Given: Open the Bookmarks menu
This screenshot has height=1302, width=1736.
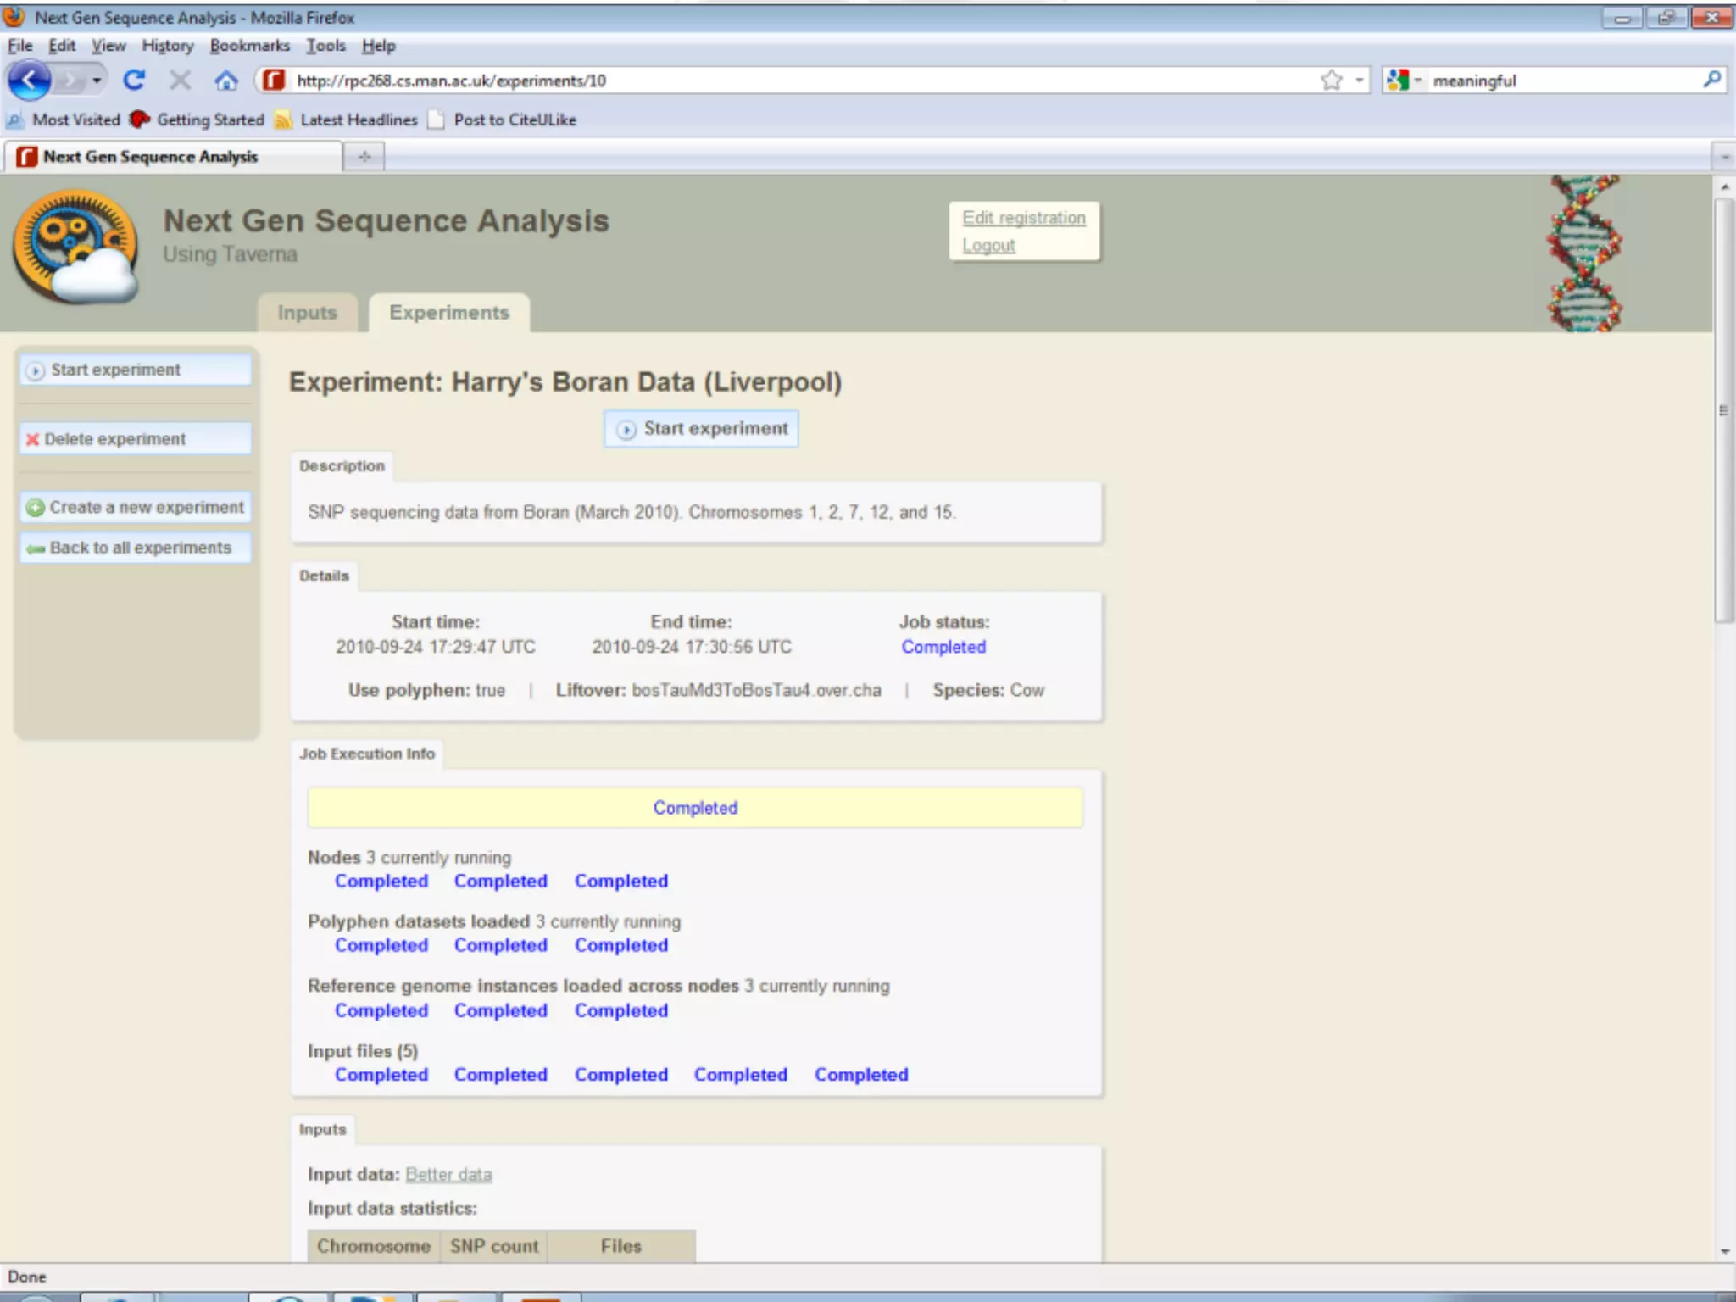Looking at the screenshot, I should pyautogui.click(x=249, y=46).
